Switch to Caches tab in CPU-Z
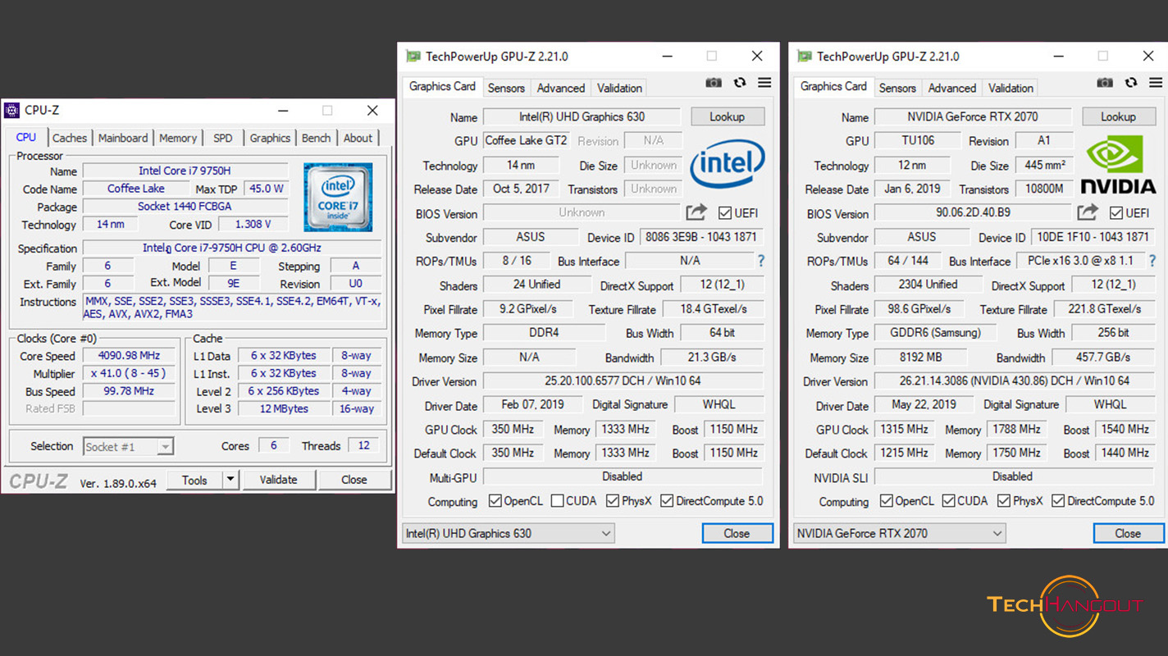This screenshot has height=656, width=1168. coord(70,138)
